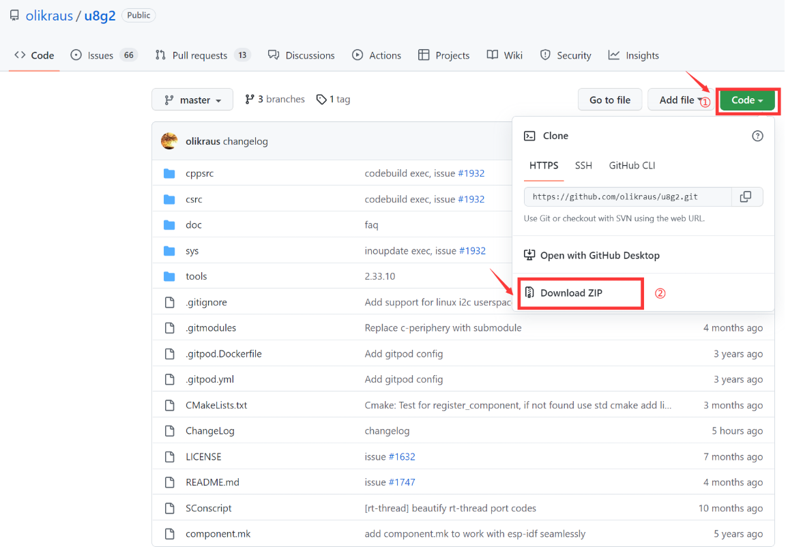Open the Wiki tab
The height and width of the screenshot is (547, 788).
(505, 55)
